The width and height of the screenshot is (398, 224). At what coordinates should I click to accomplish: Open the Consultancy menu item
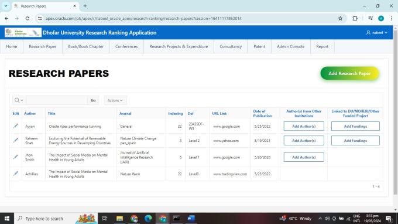click(231, 46)
